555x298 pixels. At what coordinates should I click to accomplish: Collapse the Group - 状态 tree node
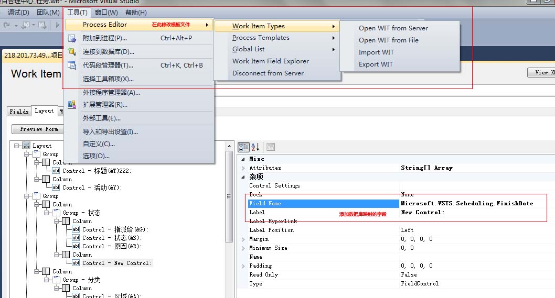coord(46,213)
